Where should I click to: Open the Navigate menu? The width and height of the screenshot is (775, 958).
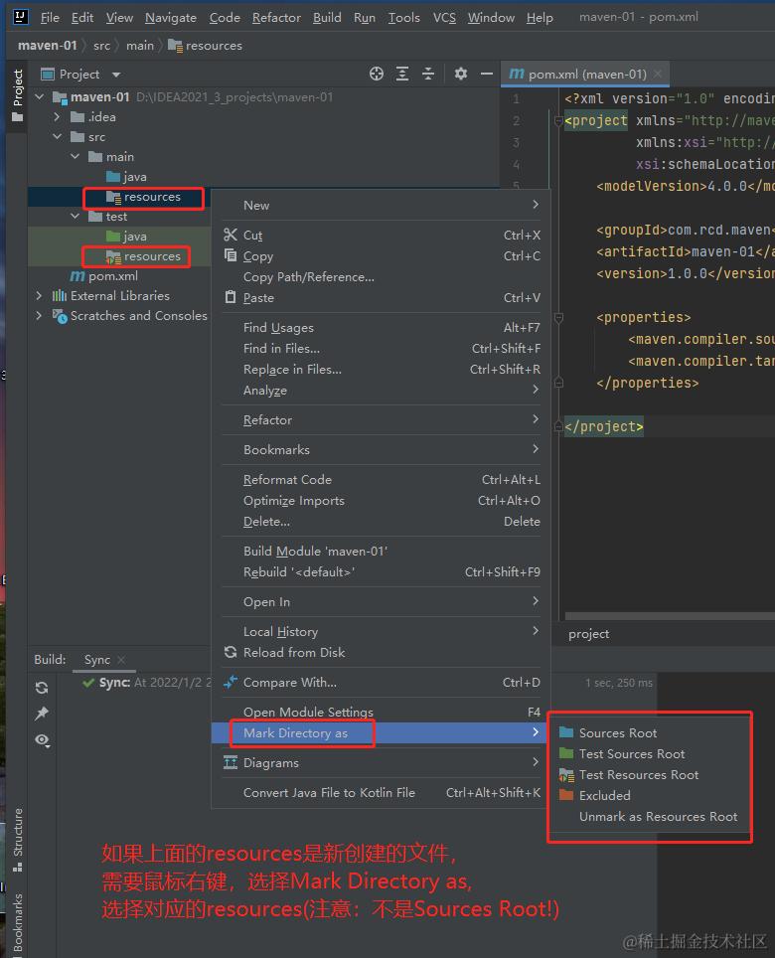(x=170, y=18)
